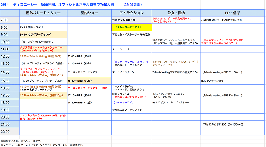
Task: Click the yellow トイストーリーマニア cell
Action: point(132,27)
